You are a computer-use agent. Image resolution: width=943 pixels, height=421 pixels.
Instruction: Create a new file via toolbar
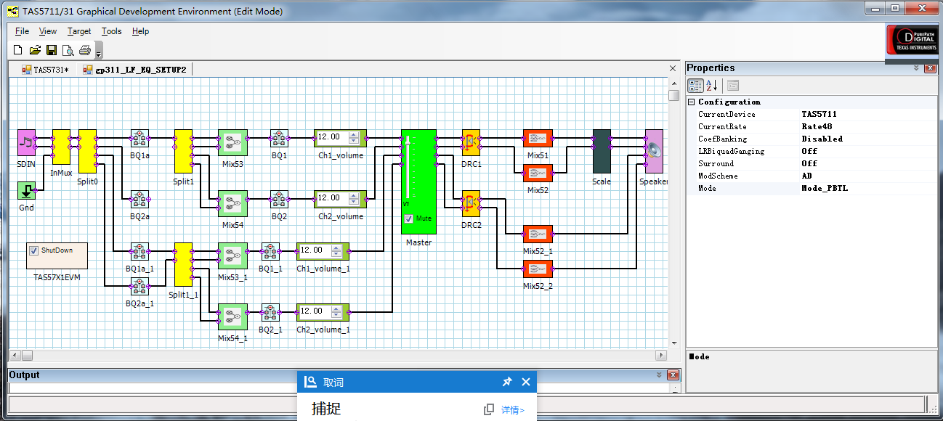coord(18,50)
